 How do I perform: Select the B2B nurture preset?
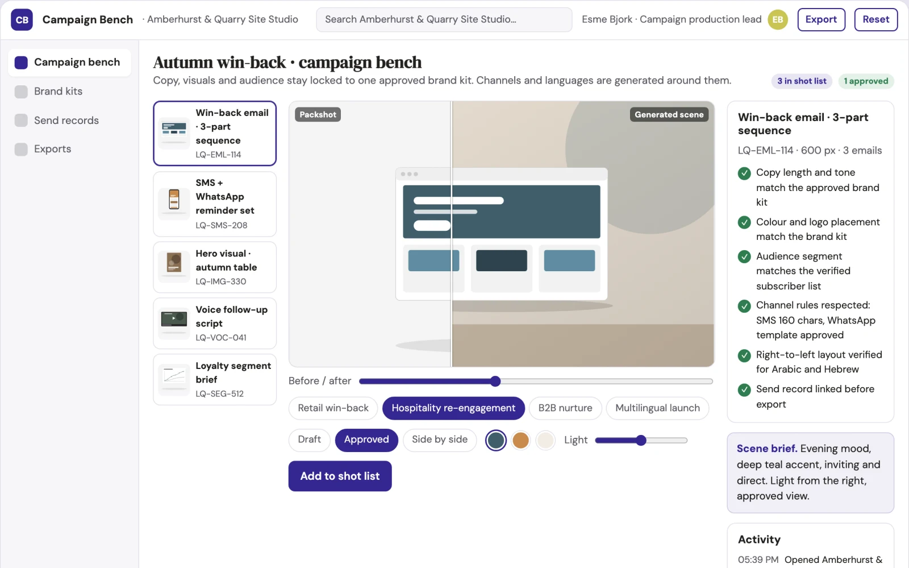pyautogui.click(x=565, y=408)
